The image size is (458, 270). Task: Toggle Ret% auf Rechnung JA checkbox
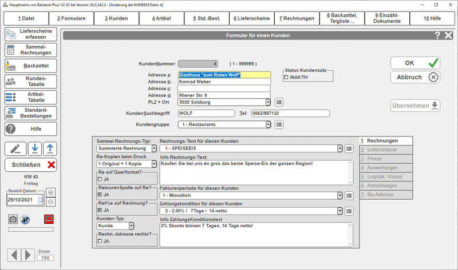click(100, 210)
